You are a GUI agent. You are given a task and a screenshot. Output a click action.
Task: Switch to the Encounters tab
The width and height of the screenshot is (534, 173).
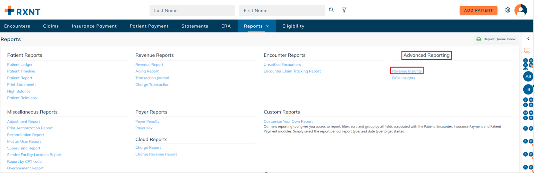coord(17,26)
